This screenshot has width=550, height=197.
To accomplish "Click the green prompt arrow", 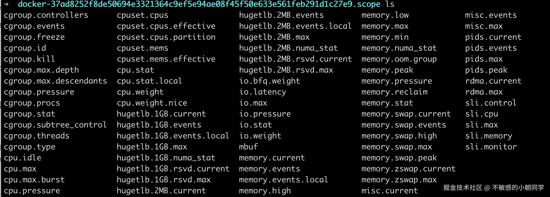I will coord(7,4).
